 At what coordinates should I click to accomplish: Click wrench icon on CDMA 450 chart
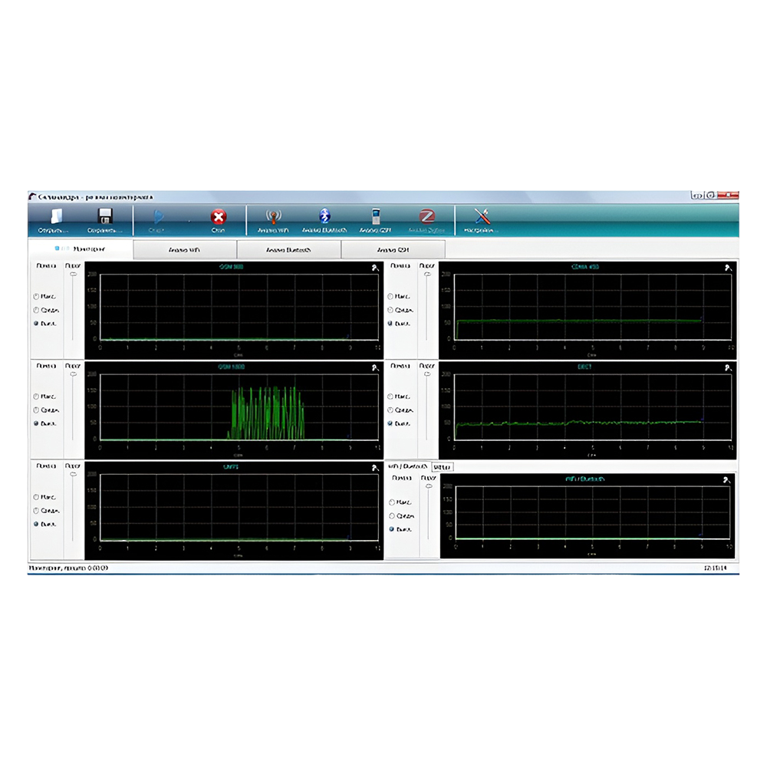pyautogui.click(x=728, y=268)
